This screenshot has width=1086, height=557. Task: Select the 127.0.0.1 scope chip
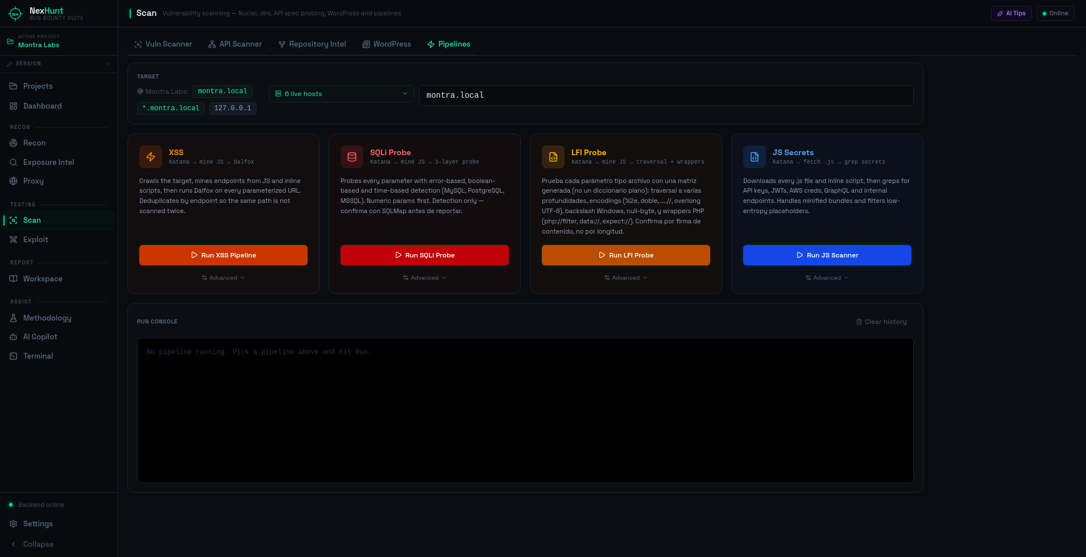coord(233,108)
